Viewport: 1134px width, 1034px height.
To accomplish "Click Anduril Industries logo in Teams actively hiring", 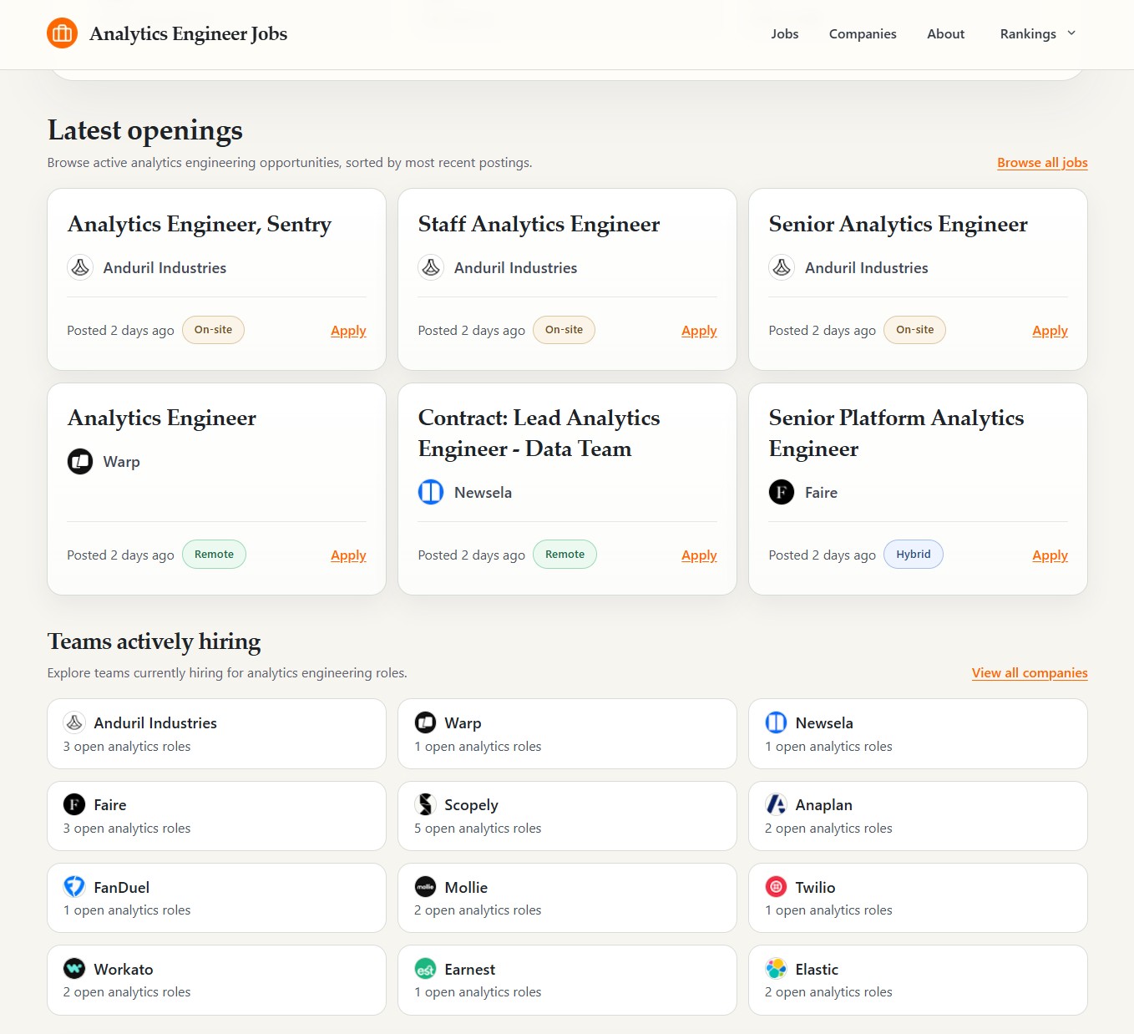I will click(74, 722).
